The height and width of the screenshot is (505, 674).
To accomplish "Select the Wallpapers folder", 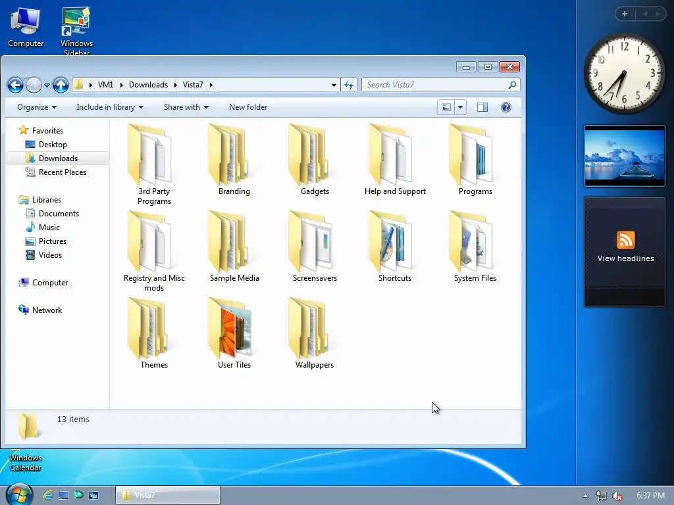I will pos(314,333).
